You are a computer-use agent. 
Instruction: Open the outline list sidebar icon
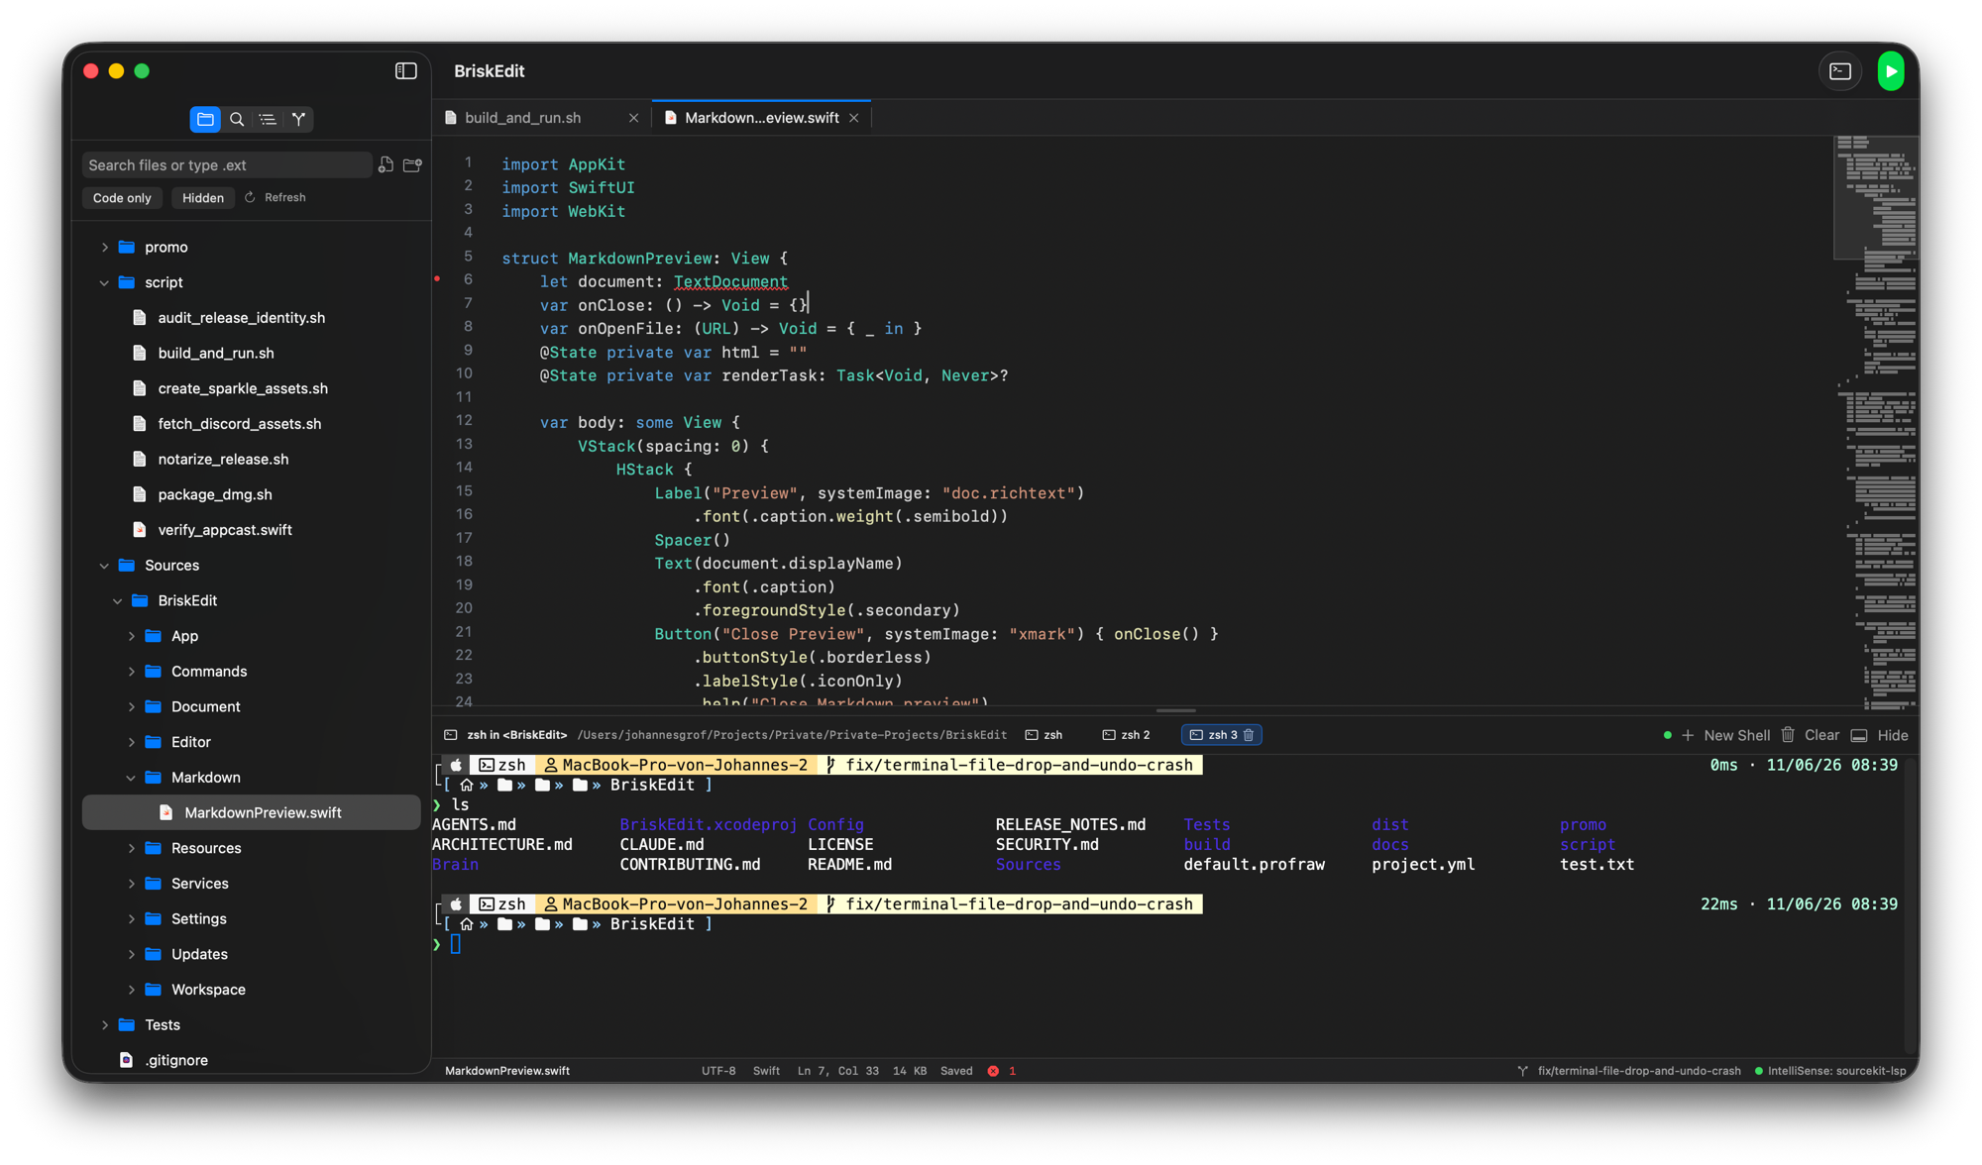tap(268, 119)
